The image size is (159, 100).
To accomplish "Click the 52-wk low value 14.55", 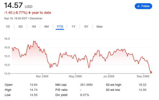I will 143,90.
